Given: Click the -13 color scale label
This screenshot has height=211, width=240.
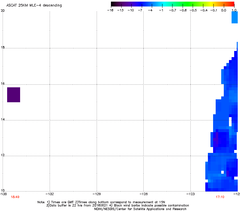Looking at the screenshot, I should (x=120, y=10).
